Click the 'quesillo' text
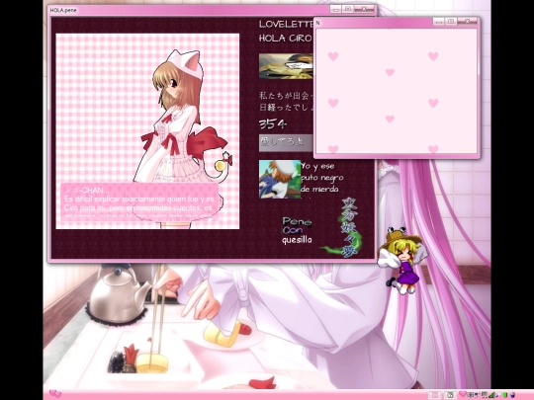This screenshot has width=534, height=400. (297, 240)
